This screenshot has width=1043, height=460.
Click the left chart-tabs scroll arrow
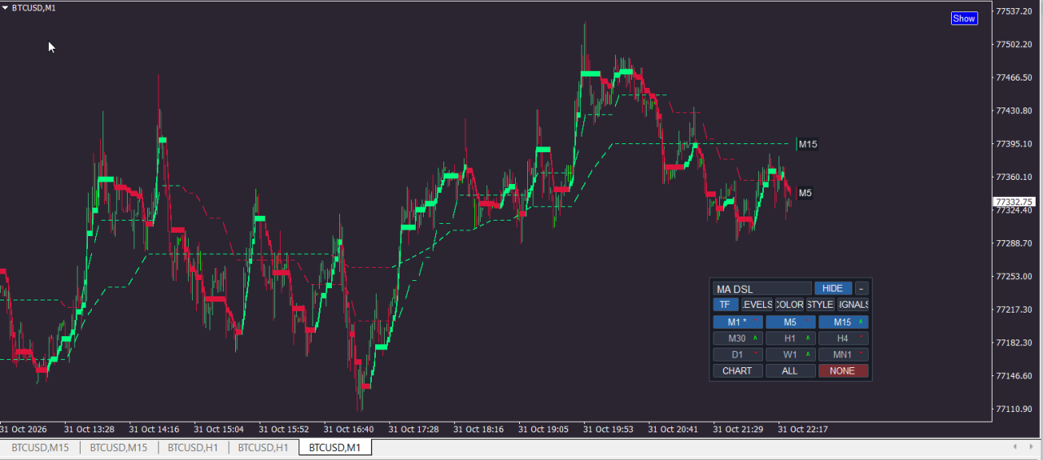pyautogui.click(x=1015, y=447)
